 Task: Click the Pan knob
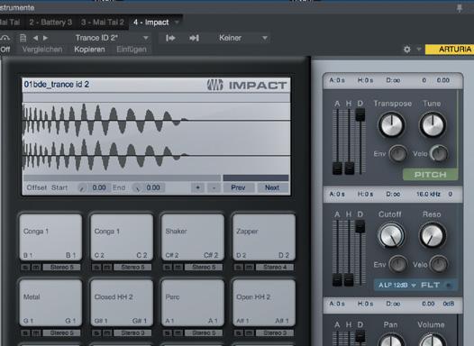[x=391, y=340]
